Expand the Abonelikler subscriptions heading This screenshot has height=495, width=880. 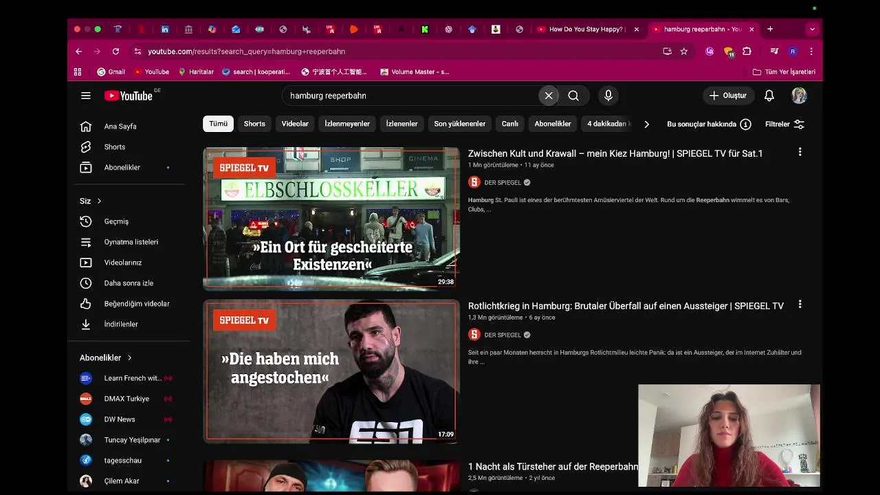coord(106,357)
